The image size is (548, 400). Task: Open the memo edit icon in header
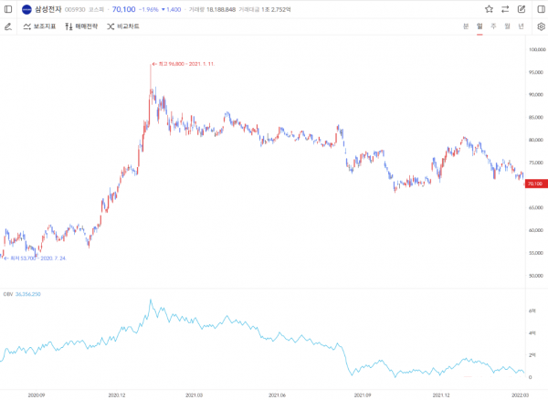coord(522,9)
